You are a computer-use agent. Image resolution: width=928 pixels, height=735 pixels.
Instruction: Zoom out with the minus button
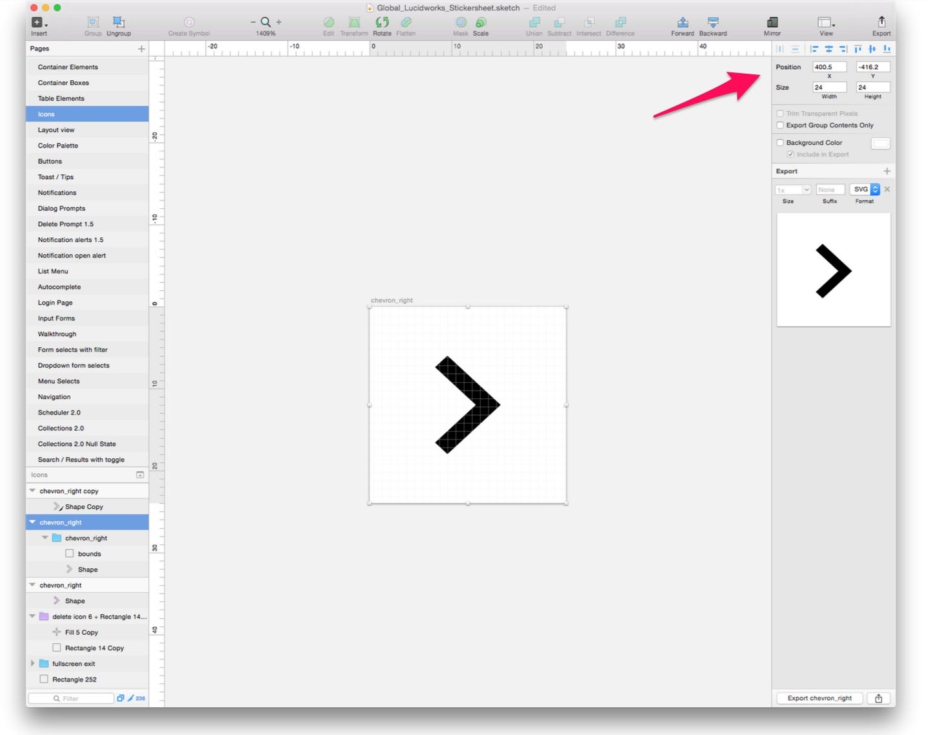click(253, 22)
